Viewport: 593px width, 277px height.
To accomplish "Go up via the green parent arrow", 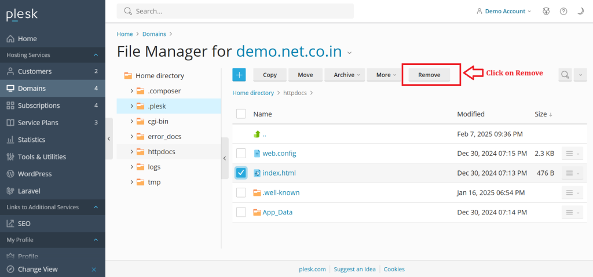I will (x=257, y=134).
